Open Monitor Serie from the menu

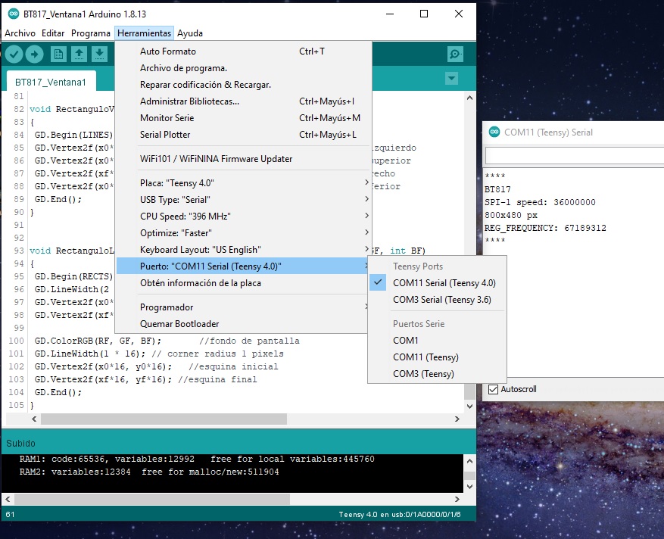[x=244, y=117]
